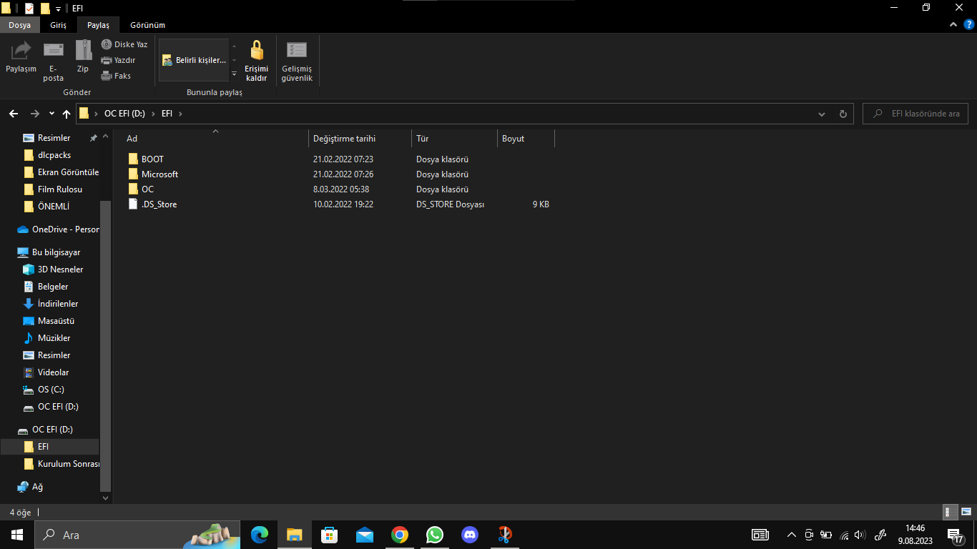This screenshot has height=549, width=977.
Task: Click the EFI klasöründe ara search box
Action: tap(923, 114)
